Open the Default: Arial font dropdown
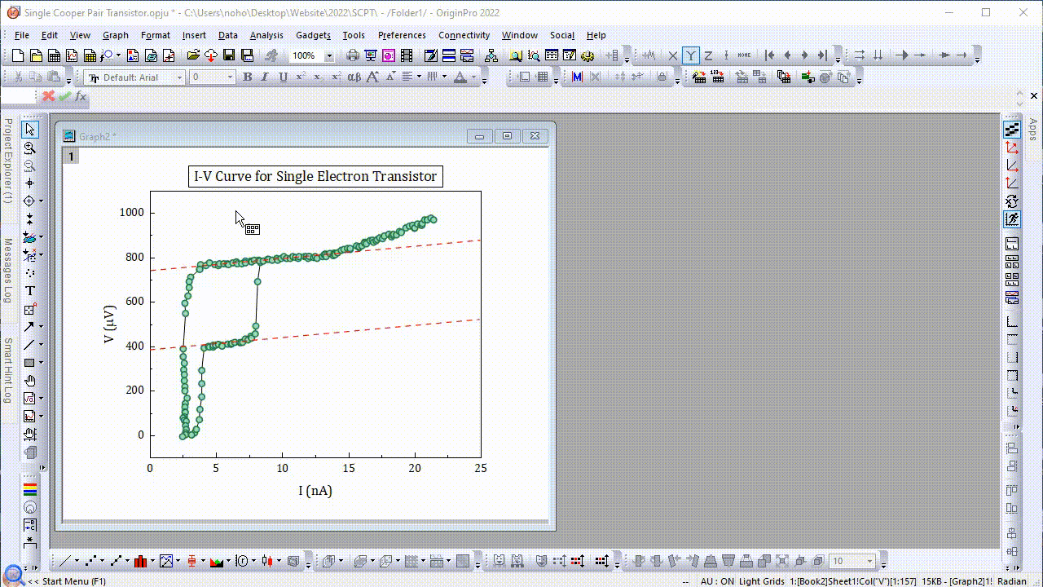 tap(179, 77)
